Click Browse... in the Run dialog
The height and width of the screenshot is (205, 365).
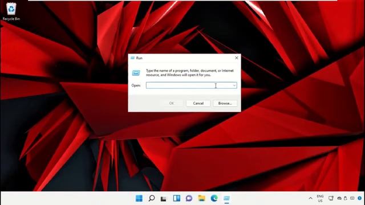coord(225,103)
